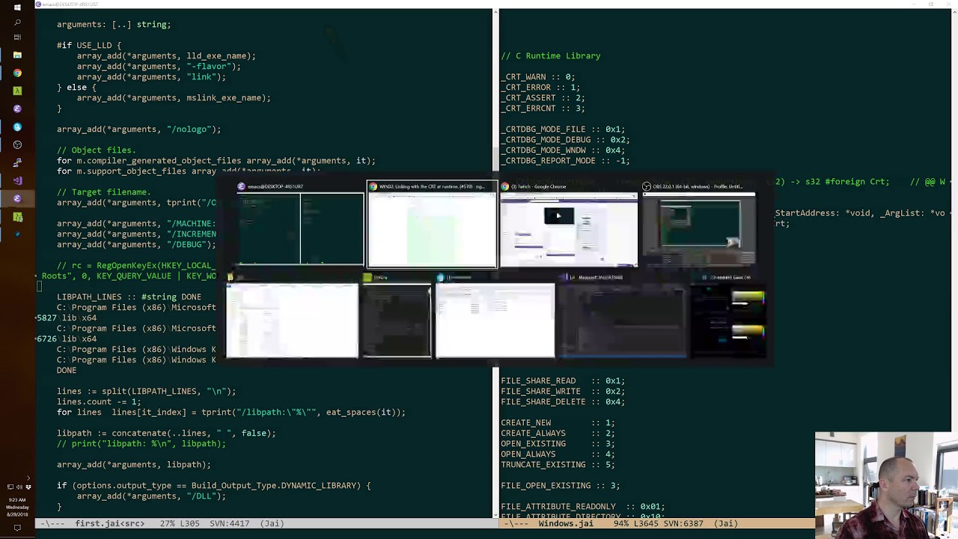Open the Windows Start menu

[17, 7]
